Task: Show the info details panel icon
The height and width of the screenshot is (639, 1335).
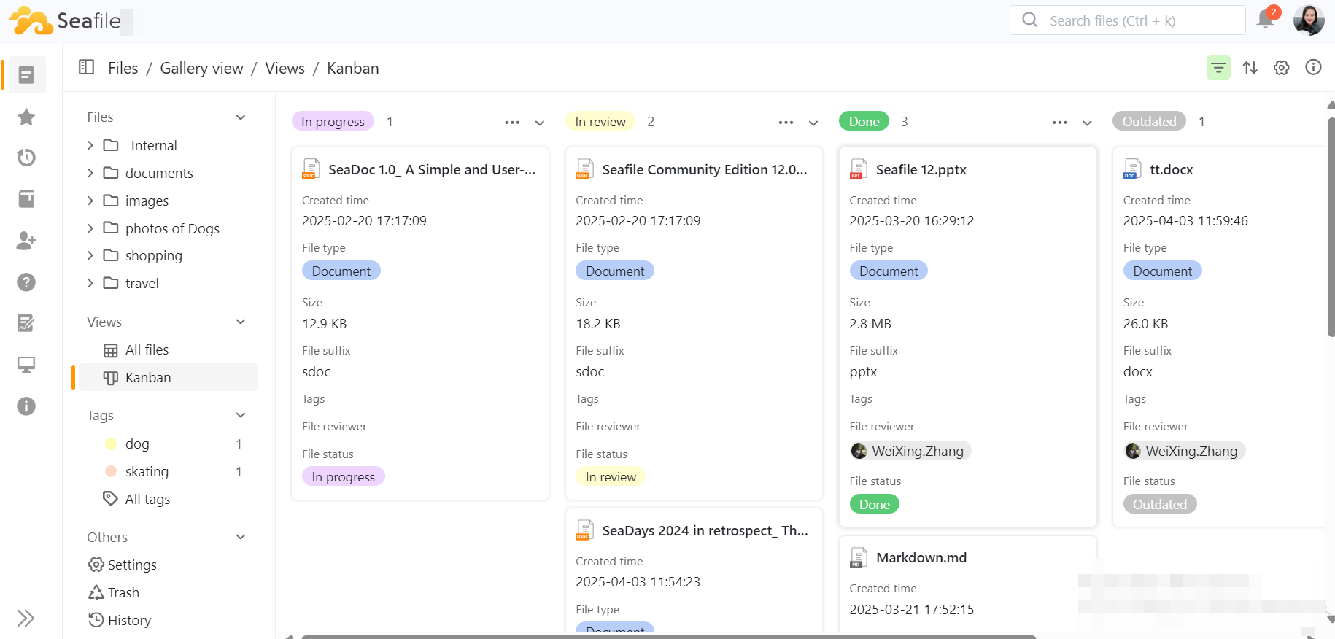Action: [1313, 68]
